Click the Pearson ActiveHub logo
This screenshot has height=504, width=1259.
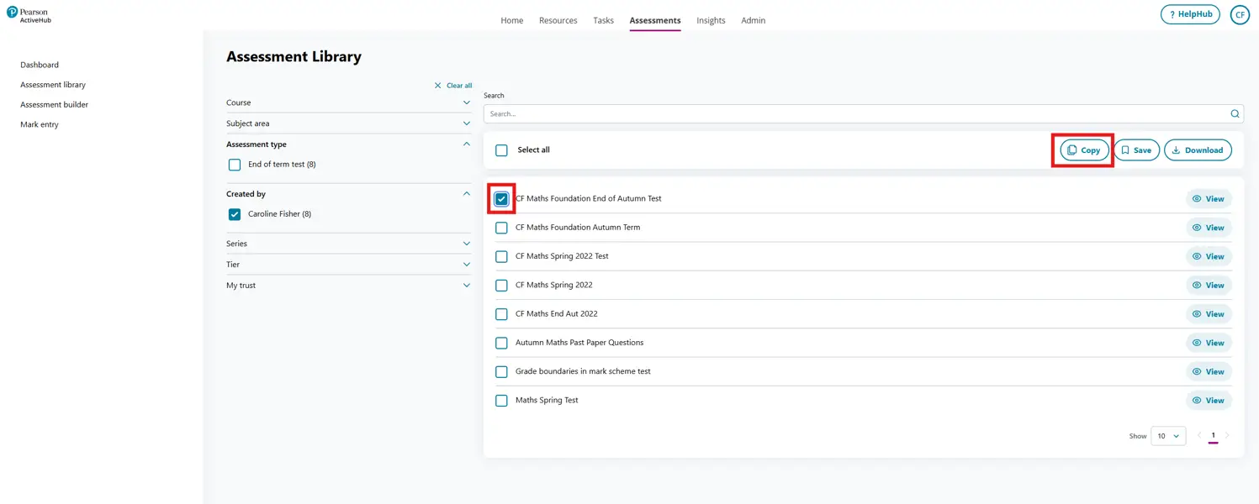(x=29, y=14)
